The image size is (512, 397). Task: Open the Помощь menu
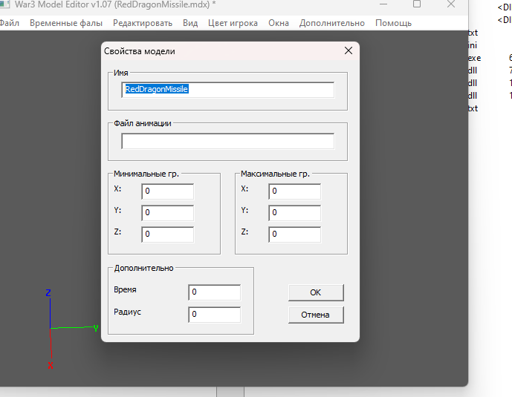click(393, 23)
